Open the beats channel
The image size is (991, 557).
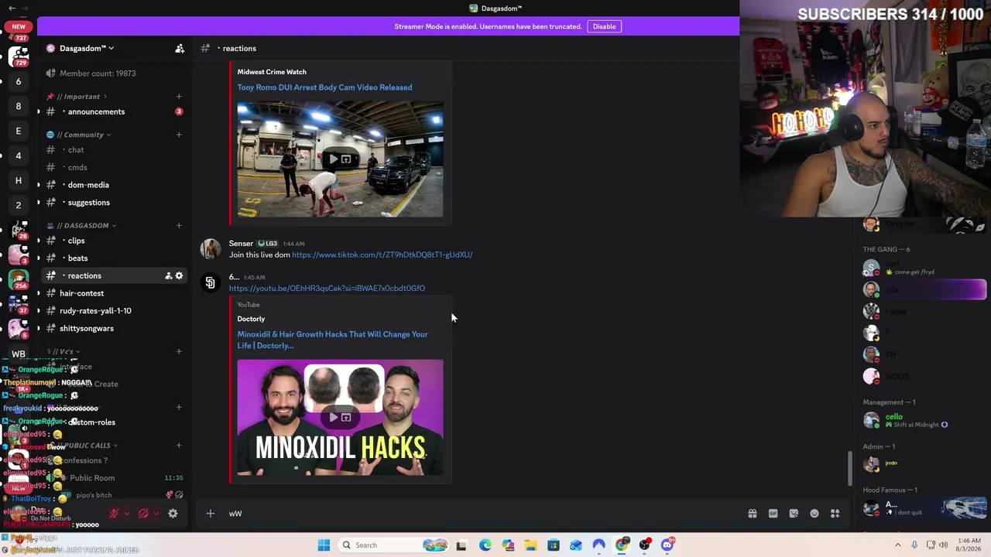[x=114, y=258]
